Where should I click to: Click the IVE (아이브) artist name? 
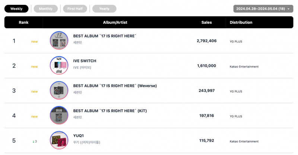tap(82, 67)
